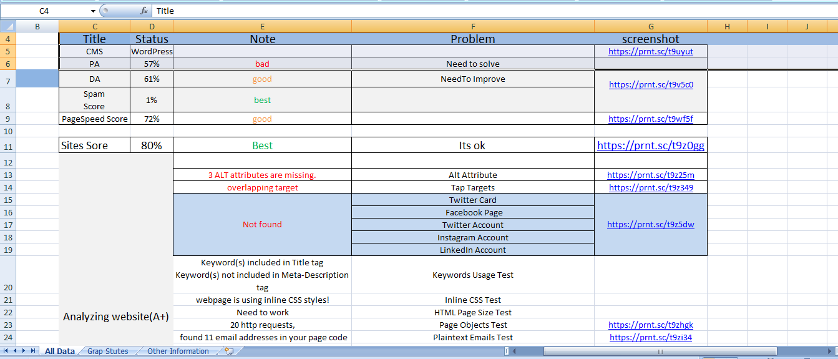The width and height of the screenshot is (838, 359).
Task: Select the 'Not found' merged cell
Action: point(262,224)
